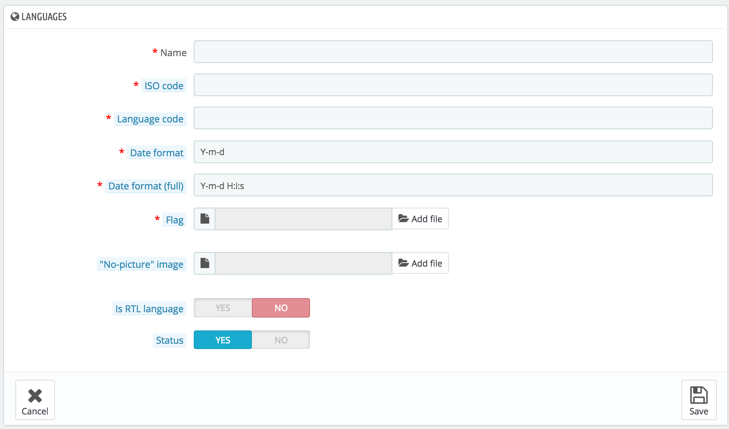Click the No-picture image file path box
Screen dimensions: 729x429
pyautogui.click(x=304, y=263)
